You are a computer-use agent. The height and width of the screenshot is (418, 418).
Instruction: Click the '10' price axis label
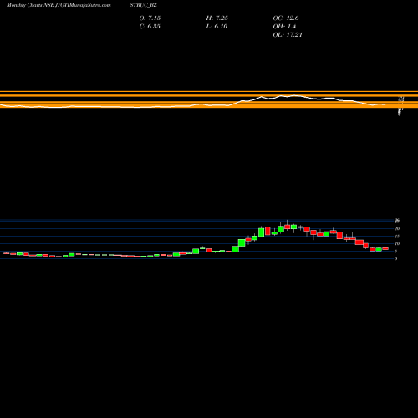(397, 244)
